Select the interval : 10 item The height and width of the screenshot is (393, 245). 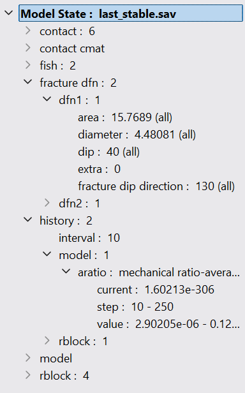89,238
